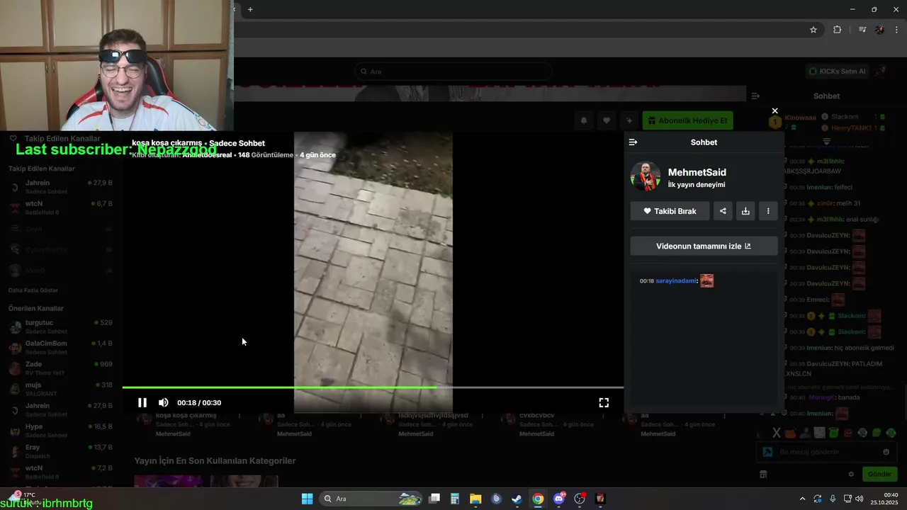Image resolution: width=907 pixels, height=510 pixels.
Task: Click taskbar search box Ara
Action: pyautogui.click(x=372, y=499)
